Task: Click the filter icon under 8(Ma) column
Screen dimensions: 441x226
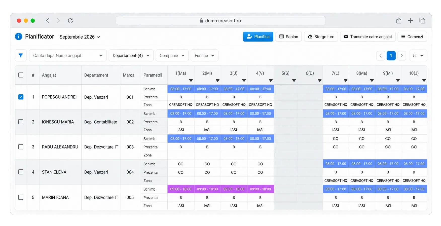Action: coord(372,81)
